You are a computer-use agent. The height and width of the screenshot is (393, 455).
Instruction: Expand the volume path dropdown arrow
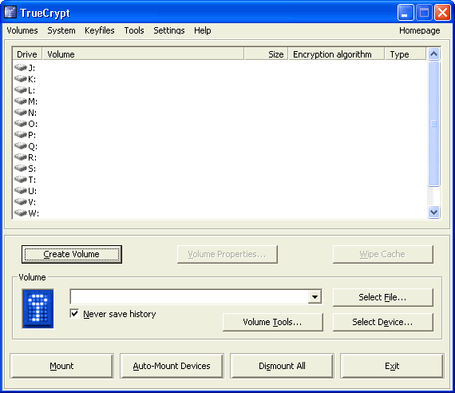pyautogui.click(x=315, y=297)
